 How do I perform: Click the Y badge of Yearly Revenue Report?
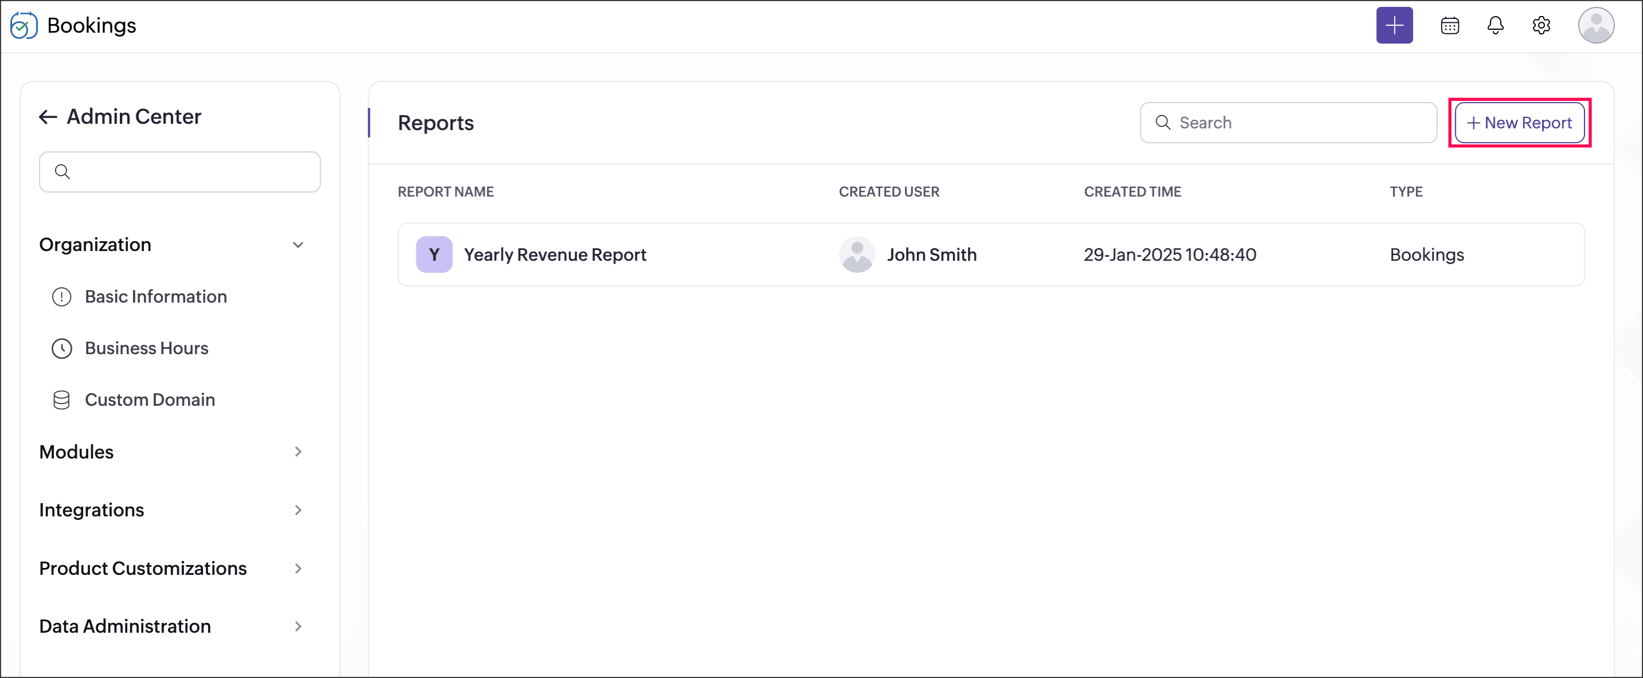click(434, 255)
